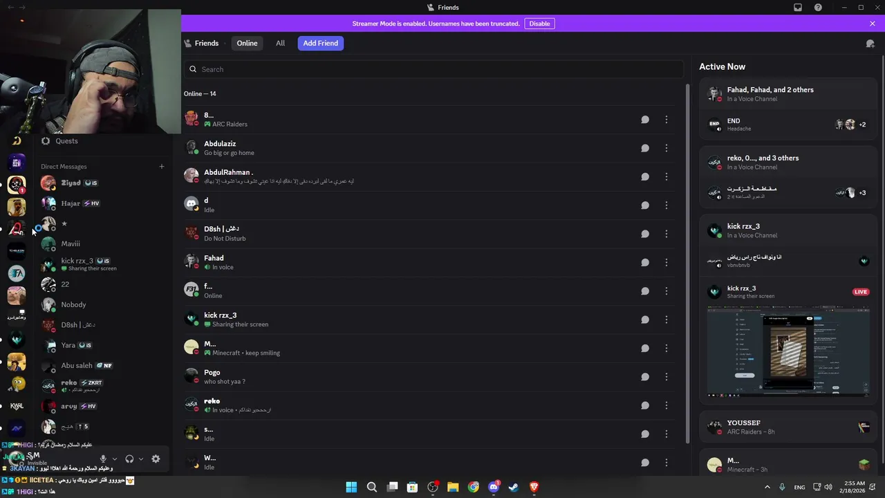Image resolution: width=885 pixels, height=498 pixels.
Task: Open Brave browser from taskbar
Action: (x=534, y=487)
